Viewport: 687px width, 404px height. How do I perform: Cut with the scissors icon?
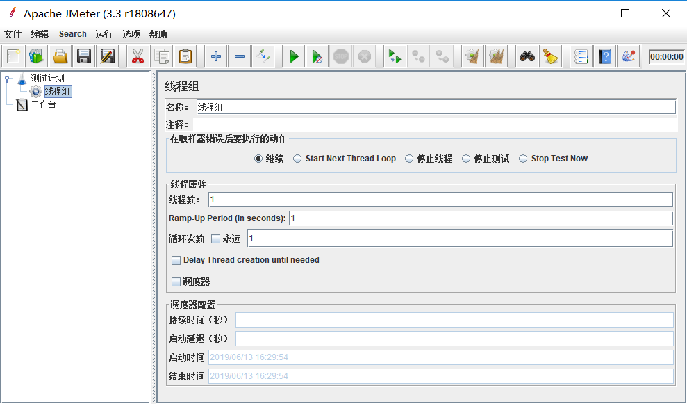pyautogui.click(x=138, y=56)
